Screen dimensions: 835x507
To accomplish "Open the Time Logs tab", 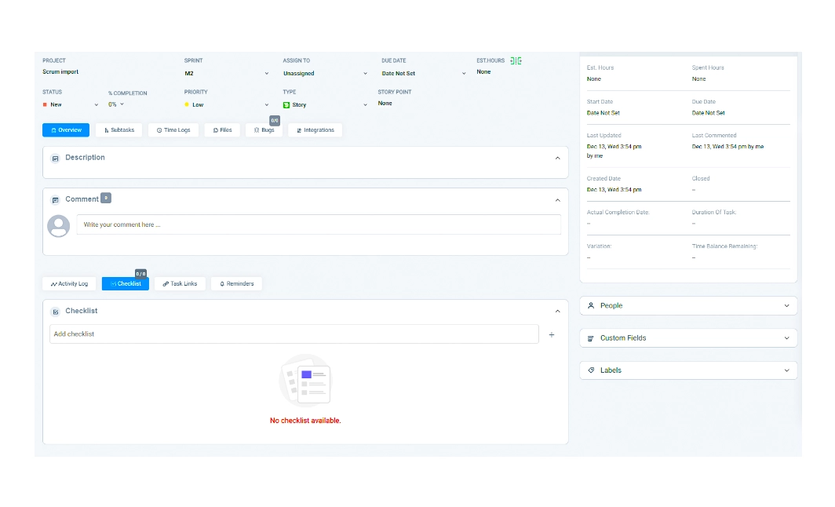I will coord(173,130).
